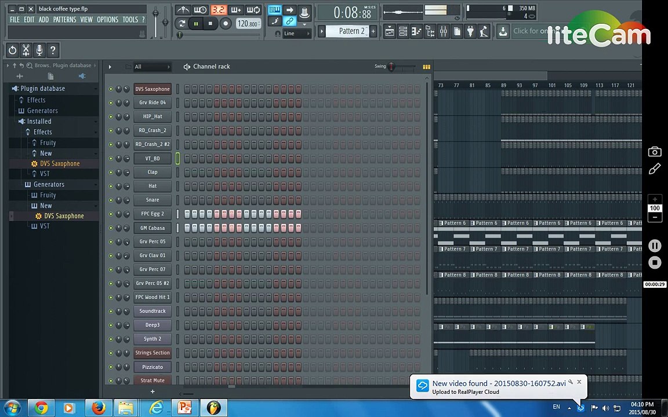This screenshot has width=668, height=417.
Task: Toggle overdub blend recording icon
Action: click(235, 10)
